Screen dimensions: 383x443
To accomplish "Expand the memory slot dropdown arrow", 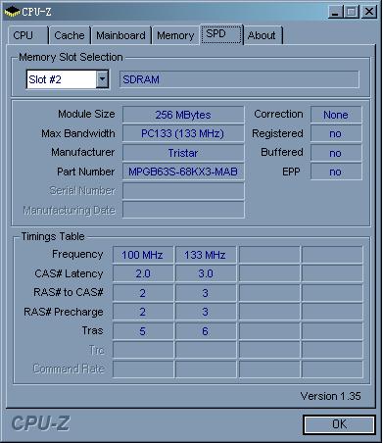I will pos(102,79).
